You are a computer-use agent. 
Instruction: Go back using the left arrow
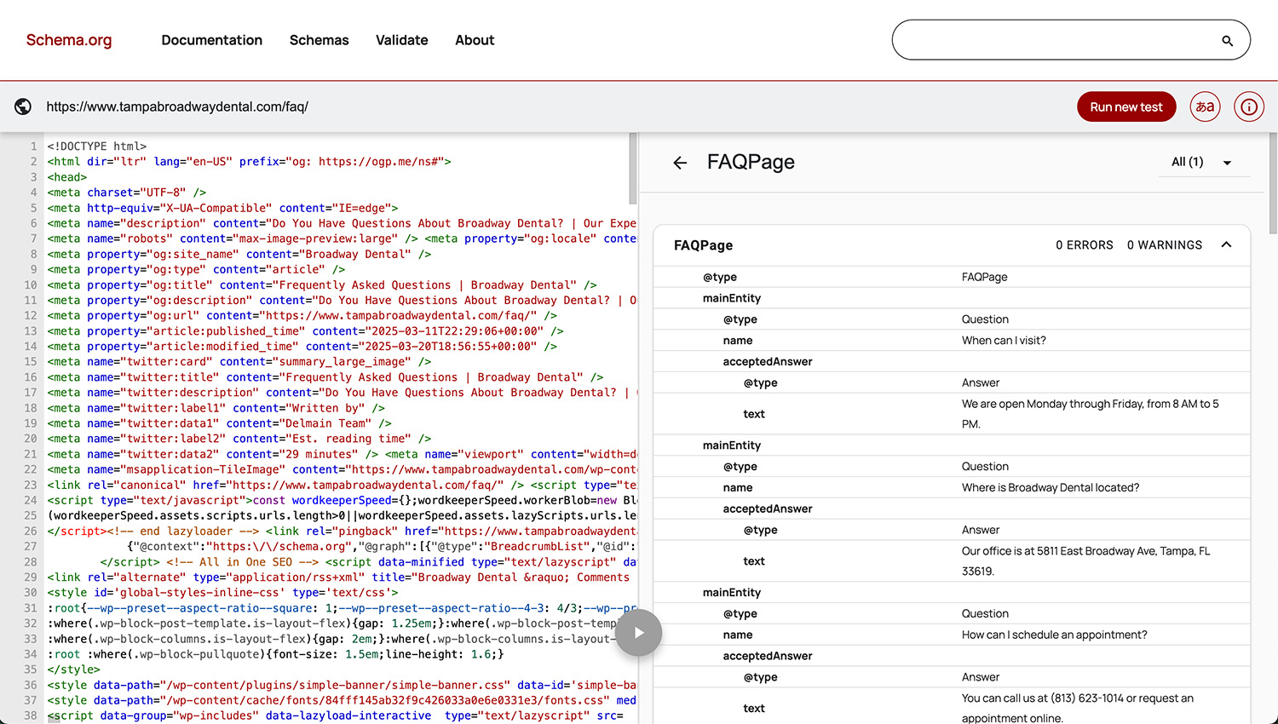click(680, 163)
